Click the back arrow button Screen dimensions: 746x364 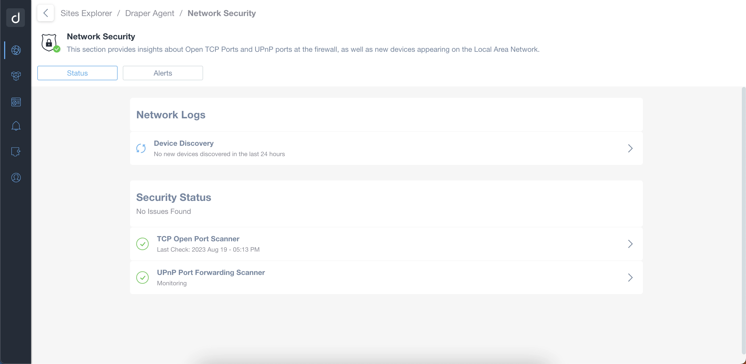[46, 13]
